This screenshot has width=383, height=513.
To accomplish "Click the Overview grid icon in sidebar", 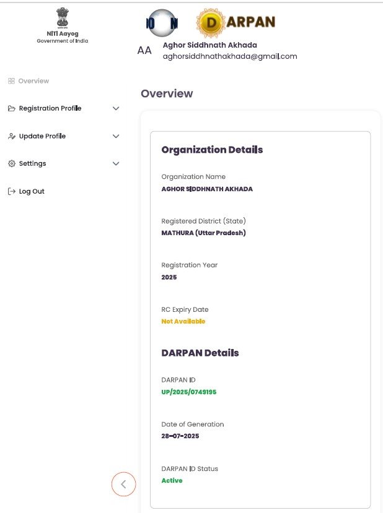I will (x=11, y=81).
